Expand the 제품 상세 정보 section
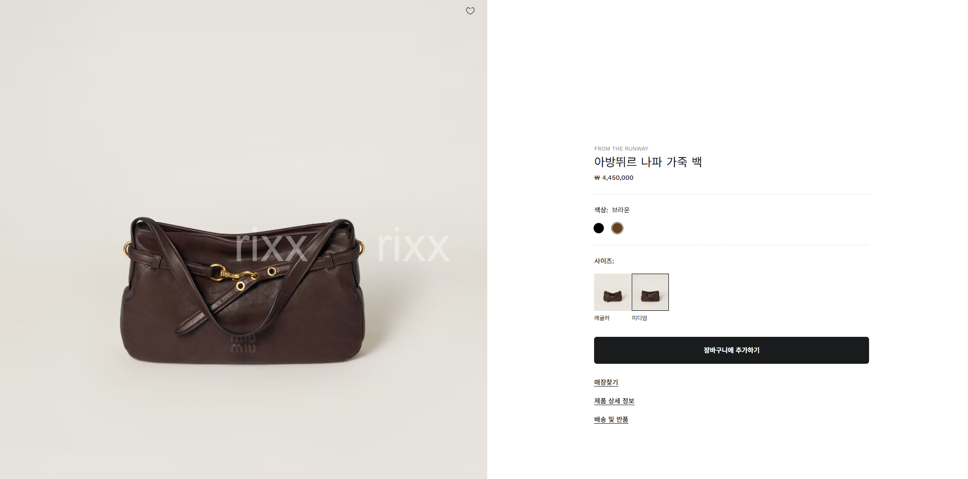This screenshot has height=479, width=968. coord(614,401)
